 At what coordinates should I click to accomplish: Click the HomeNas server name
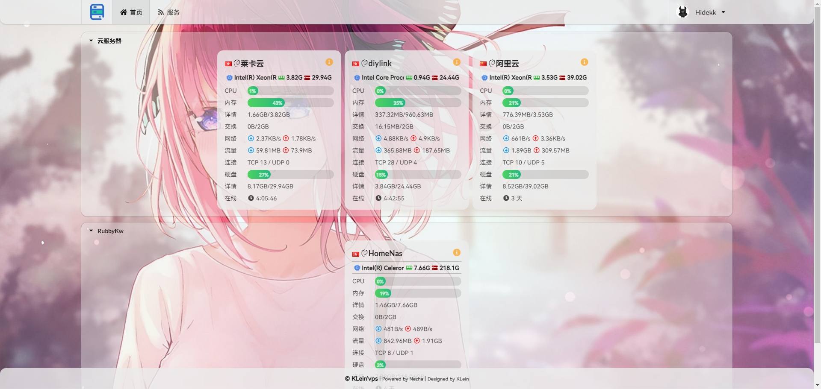(x=385, y=254)
